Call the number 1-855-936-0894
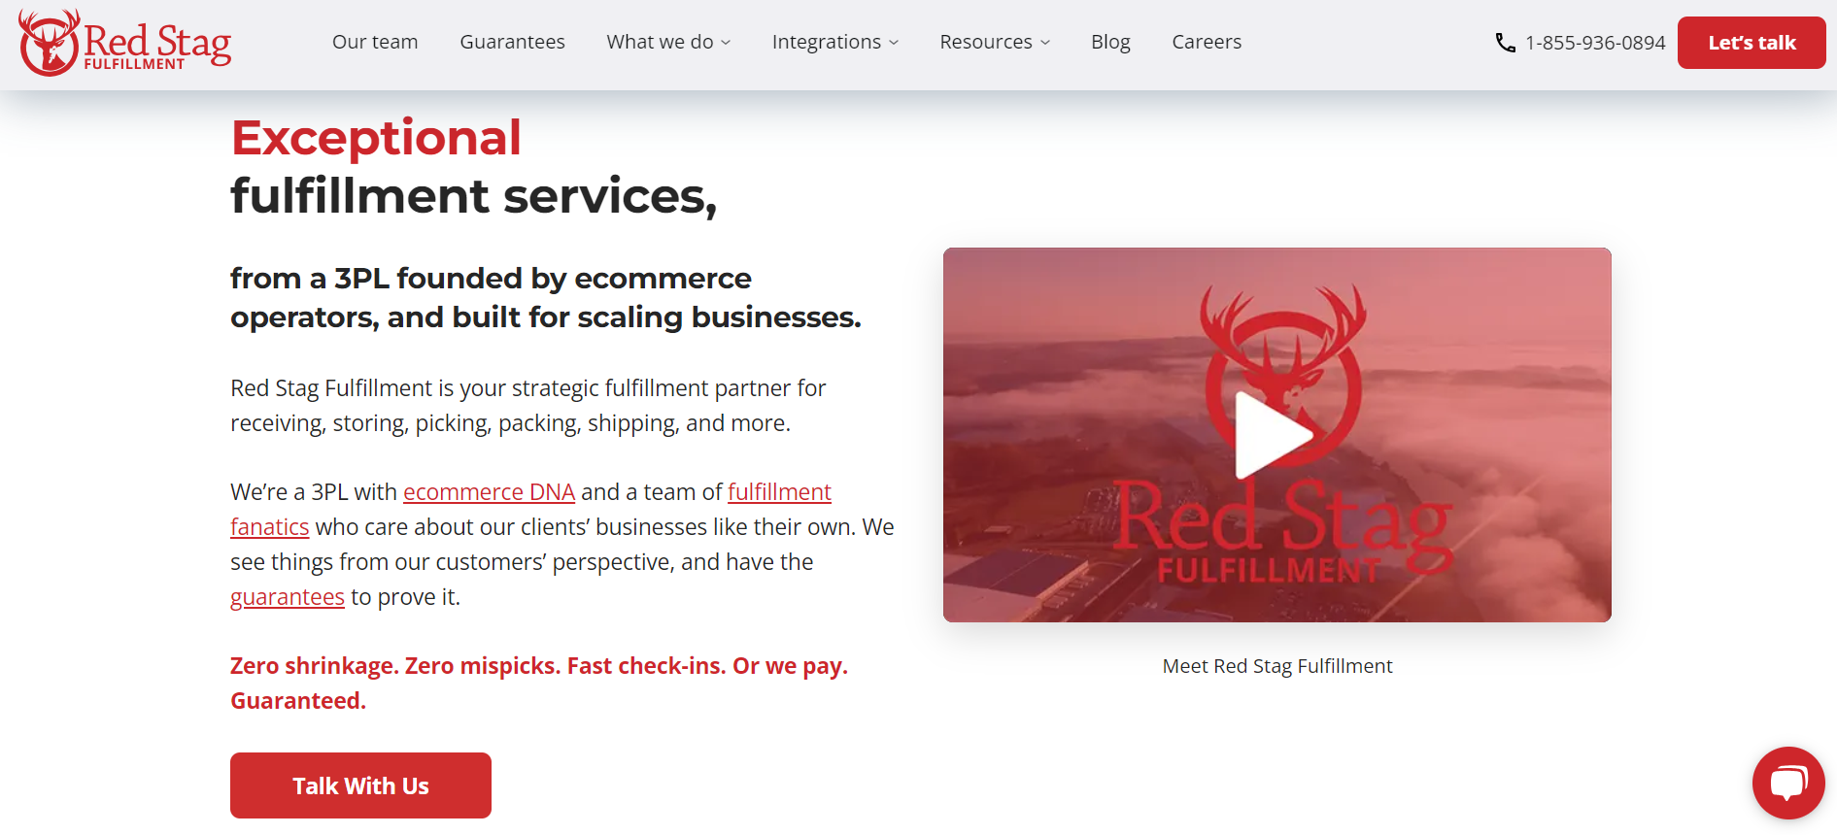Viewport: 1837px width, 835px height. (x=1595, y=43)
